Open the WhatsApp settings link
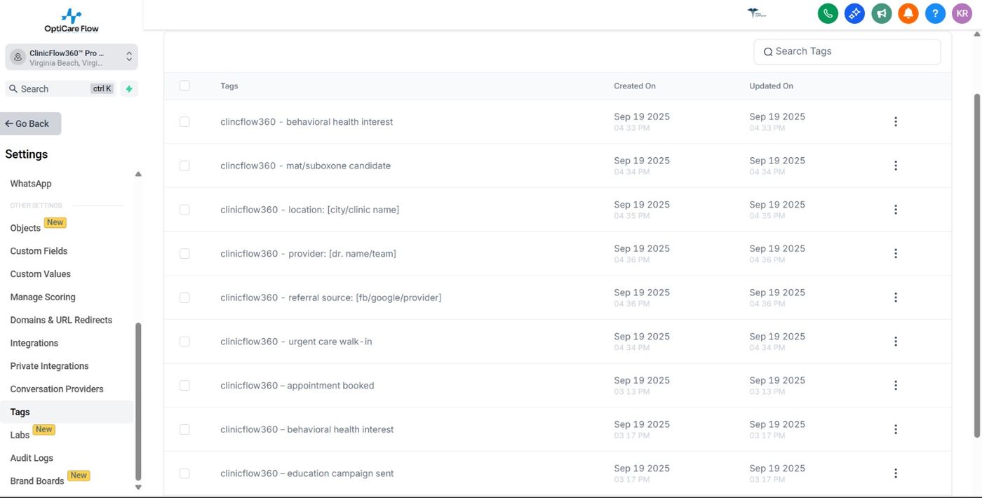 pos(31,184)
